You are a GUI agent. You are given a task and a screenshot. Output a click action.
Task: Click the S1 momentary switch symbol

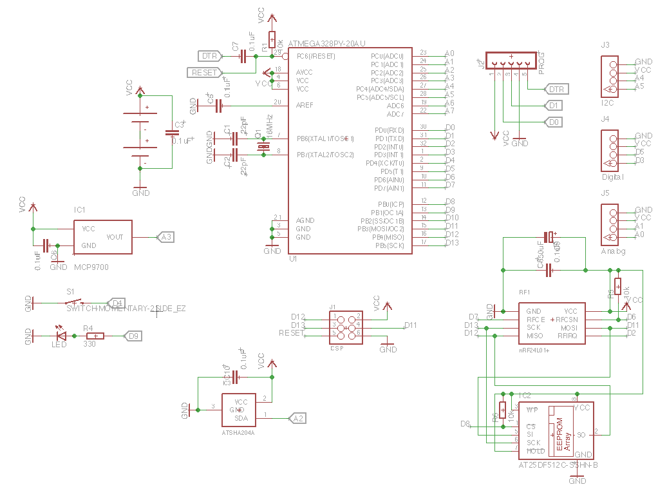pos(76,302)
